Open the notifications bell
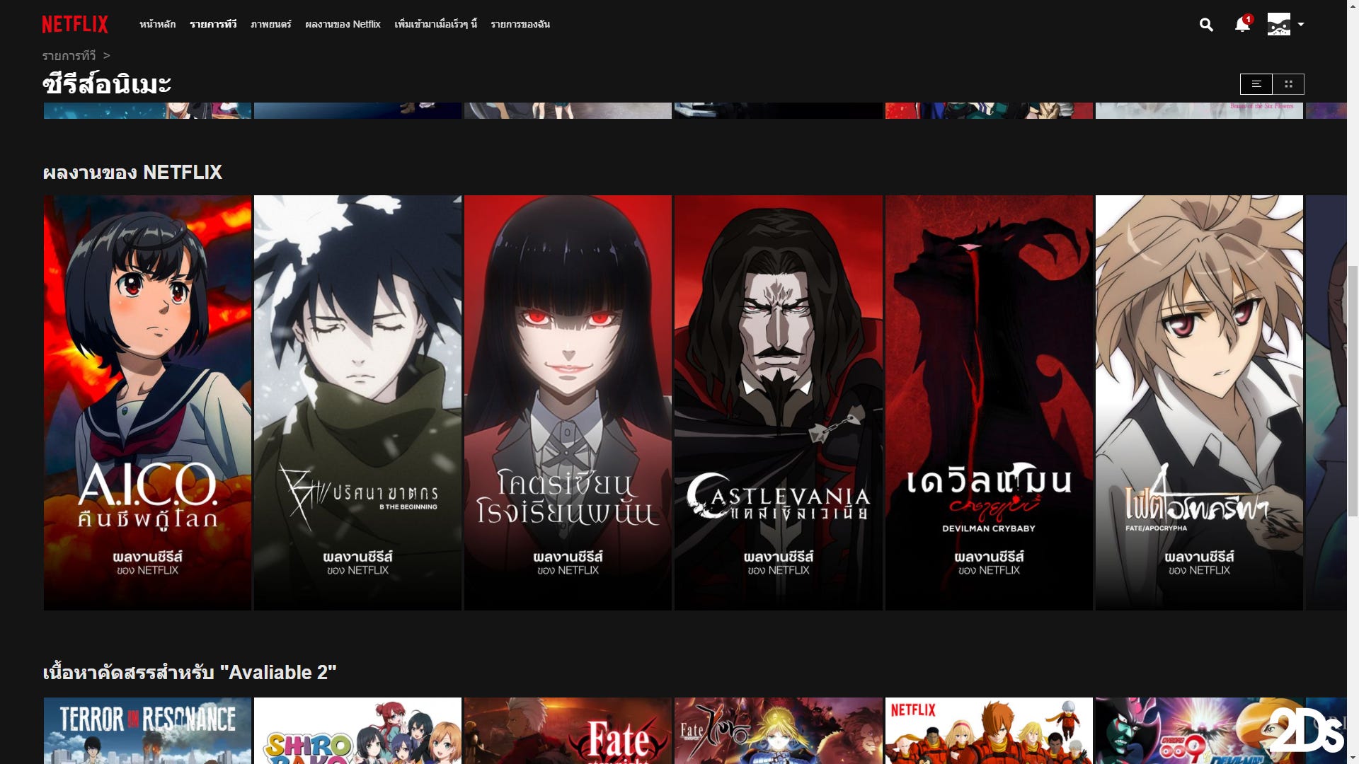This screenshot has width=1359, height=764. pos(1242,24)
